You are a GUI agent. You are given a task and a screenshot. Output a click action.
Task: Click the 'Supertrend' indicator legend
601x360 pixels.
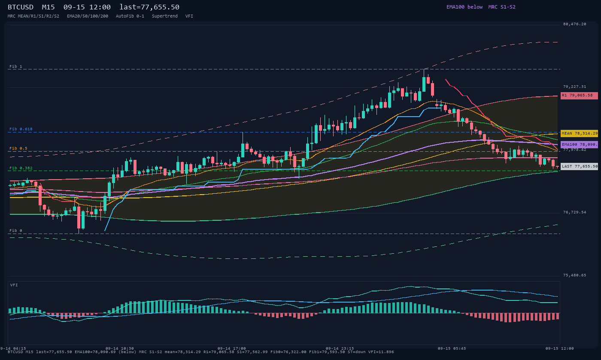165,16
